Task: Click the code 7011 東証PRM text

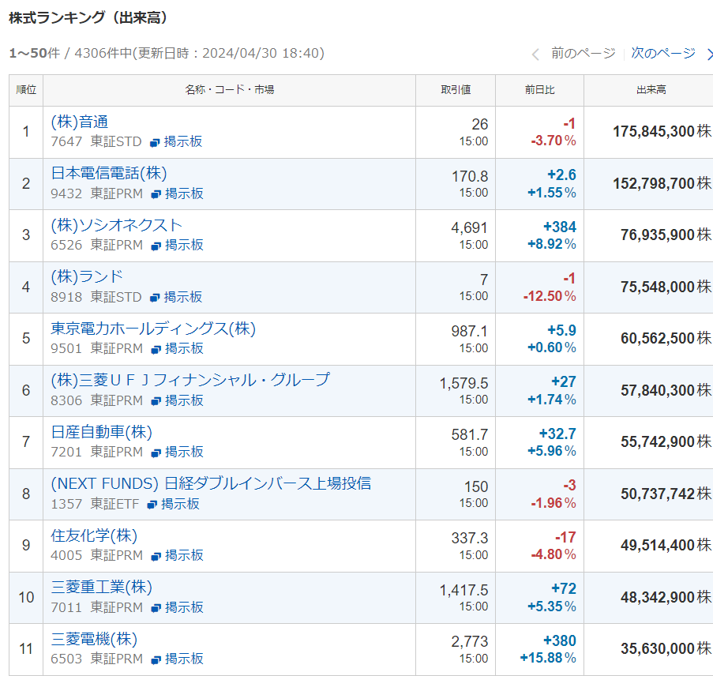Action: click(97, 607)
